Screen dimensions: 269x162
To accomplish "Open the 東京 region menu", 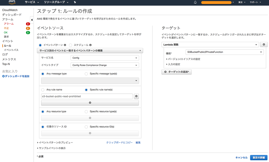I will pos(242,2).
